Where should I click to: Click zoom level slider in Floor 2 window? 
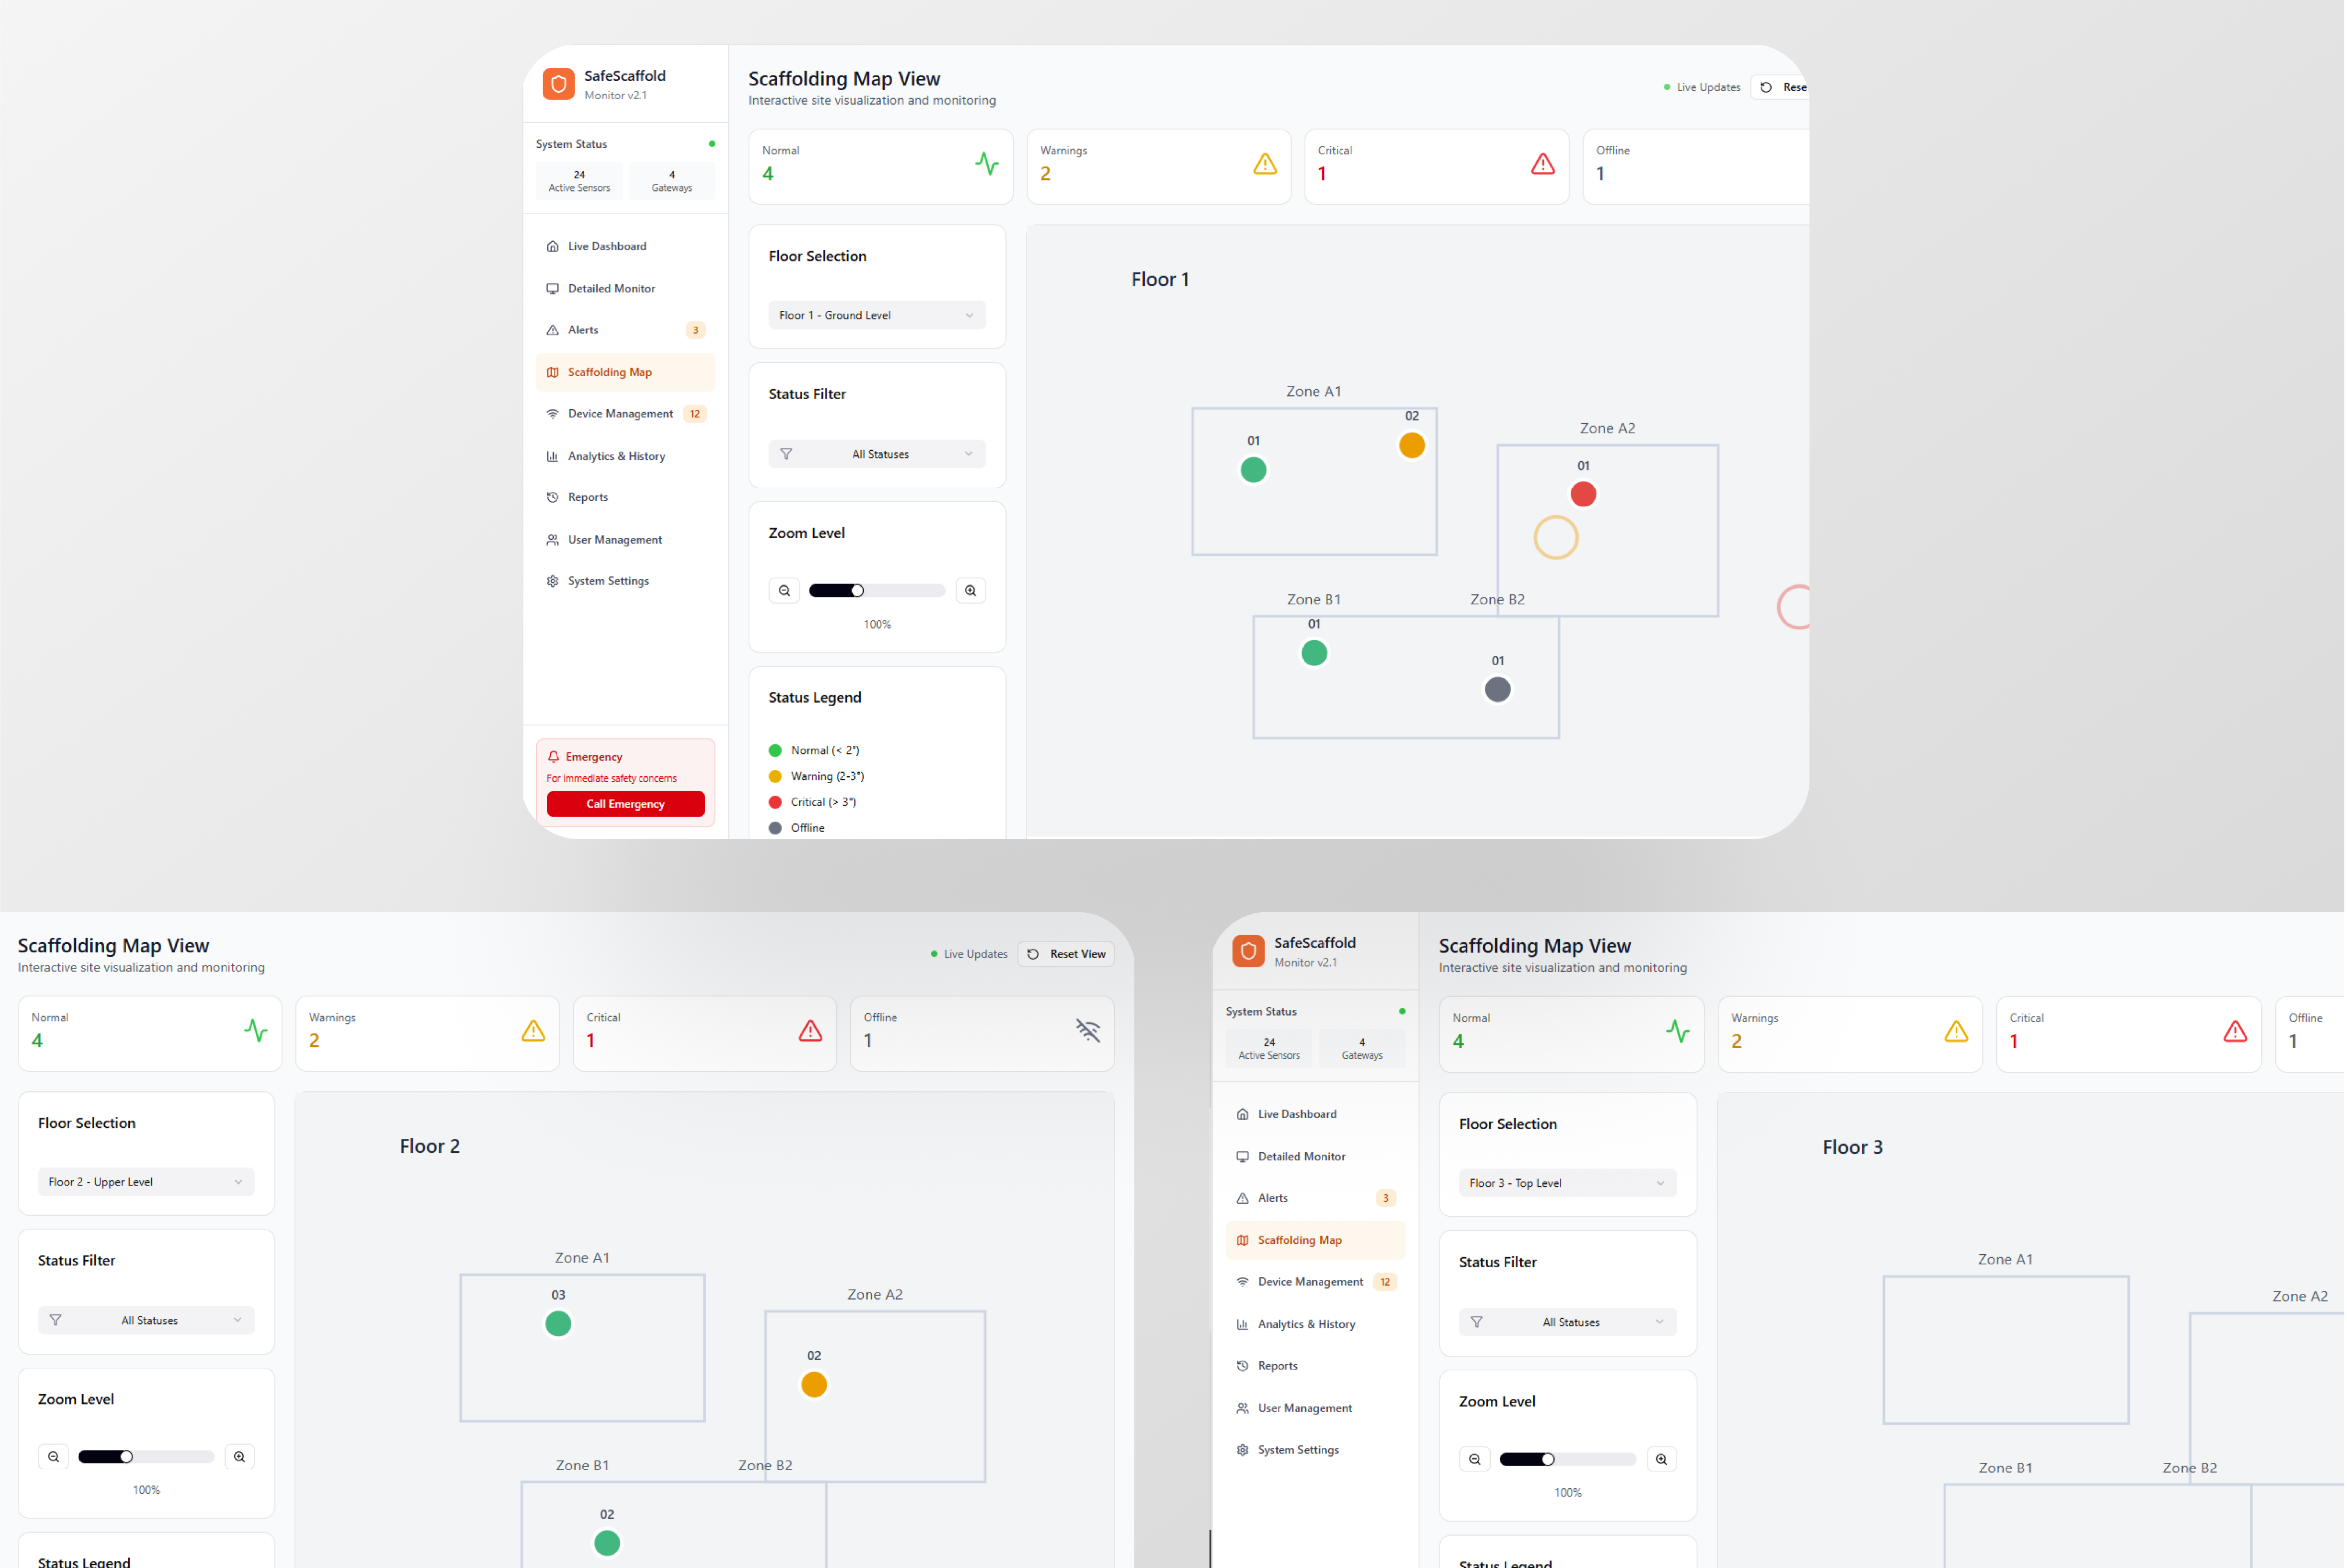click(x=146, y=1457)
